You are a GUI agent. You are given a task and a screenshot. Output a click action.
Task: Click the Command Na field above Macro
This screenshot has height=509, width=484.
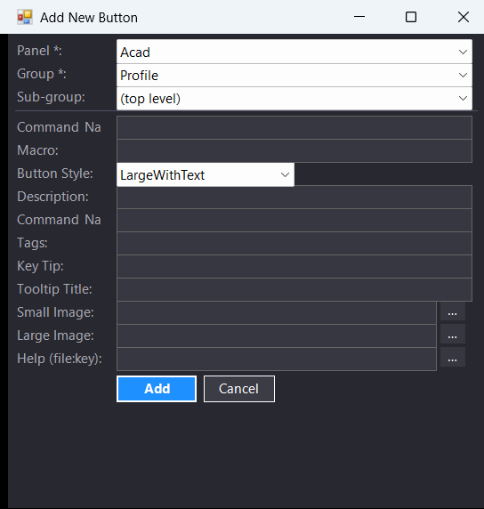(294, 128)
